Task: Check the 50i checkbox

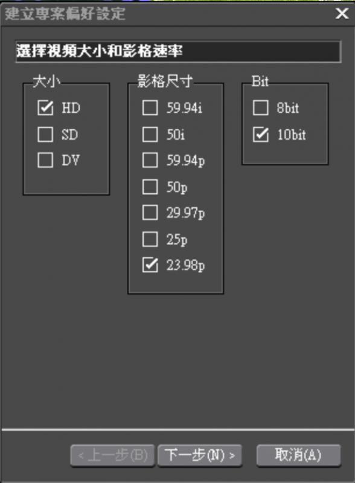Action: point(150,135)
